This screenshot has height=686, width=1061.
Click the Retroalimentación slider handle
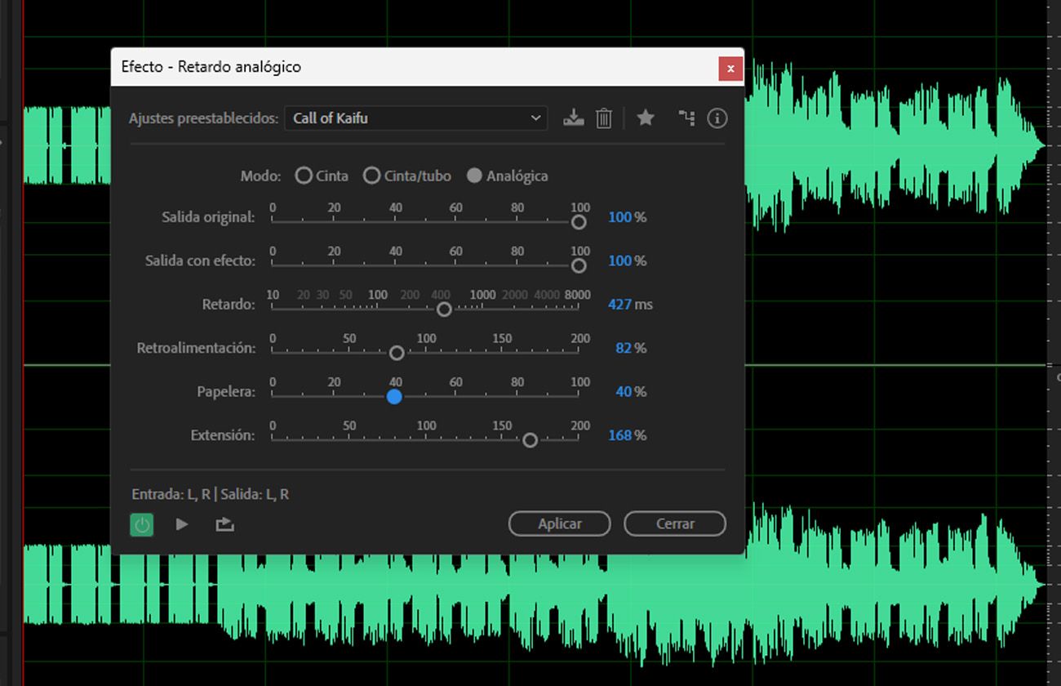(397, 353)
